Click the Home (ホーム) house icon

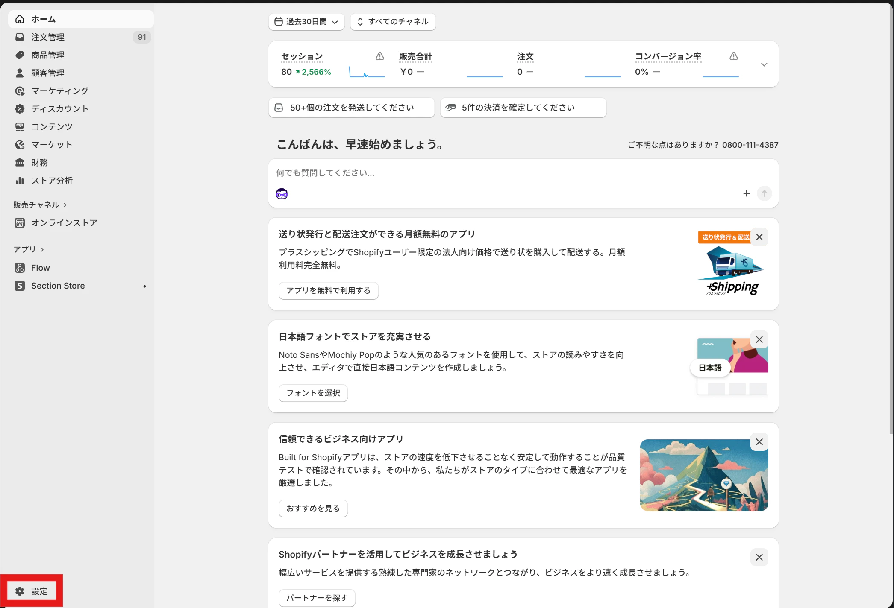tap(20, 19)
